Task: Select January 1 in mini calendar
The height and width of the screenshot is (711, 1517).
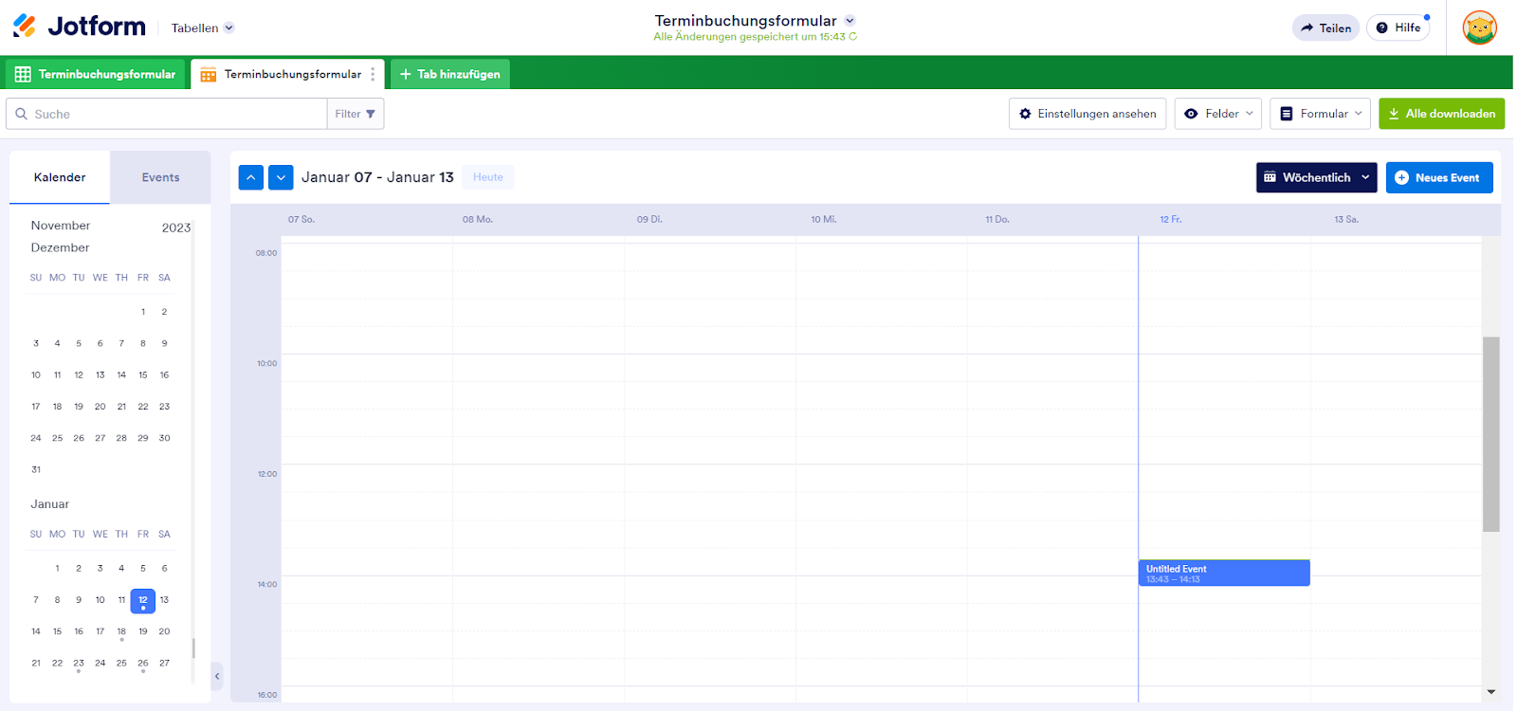Action: pos(57,569)
